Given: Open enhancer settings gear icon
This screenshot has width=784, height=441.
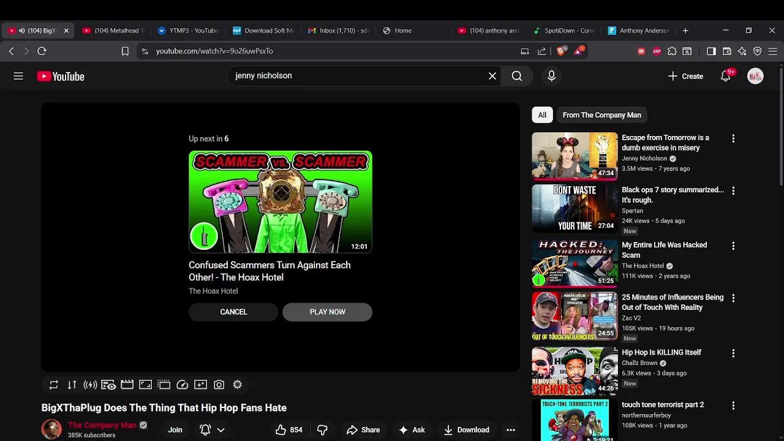Looking at the screenshot, I should (237, 385).
